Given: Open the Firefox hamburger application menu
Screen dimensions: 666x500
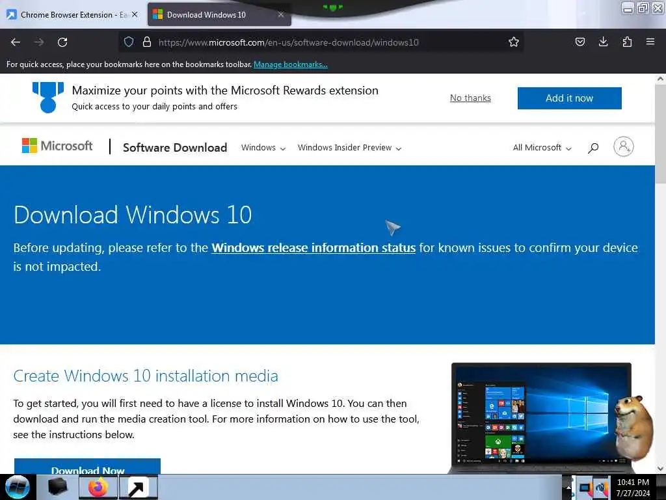Looking at the screenshot, I should pos(650,42).
